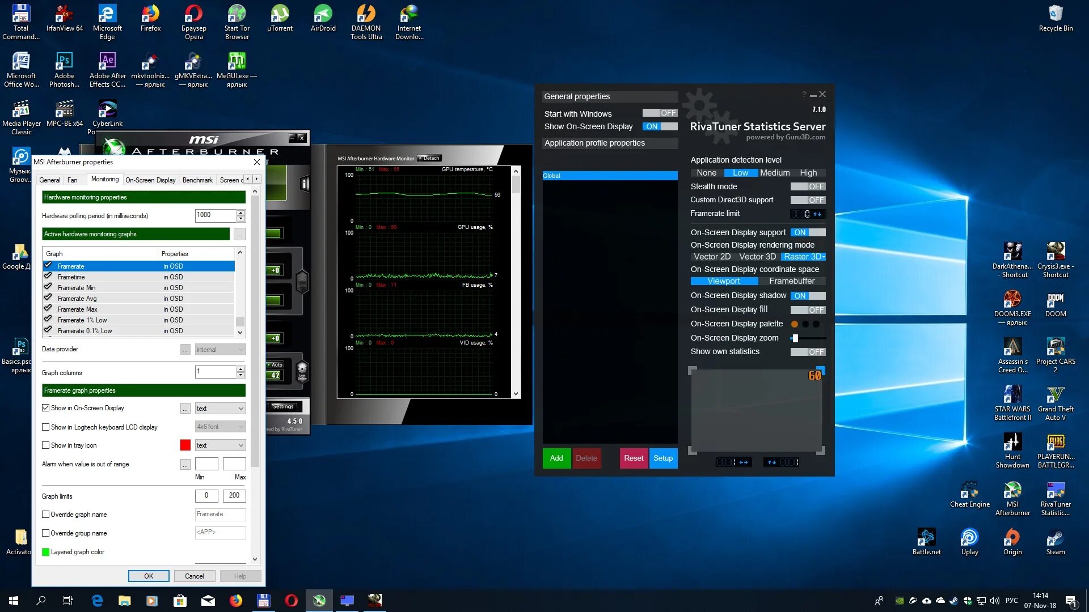
Task: Open File Explorer from the taskbar
Action: pos(124,601)
